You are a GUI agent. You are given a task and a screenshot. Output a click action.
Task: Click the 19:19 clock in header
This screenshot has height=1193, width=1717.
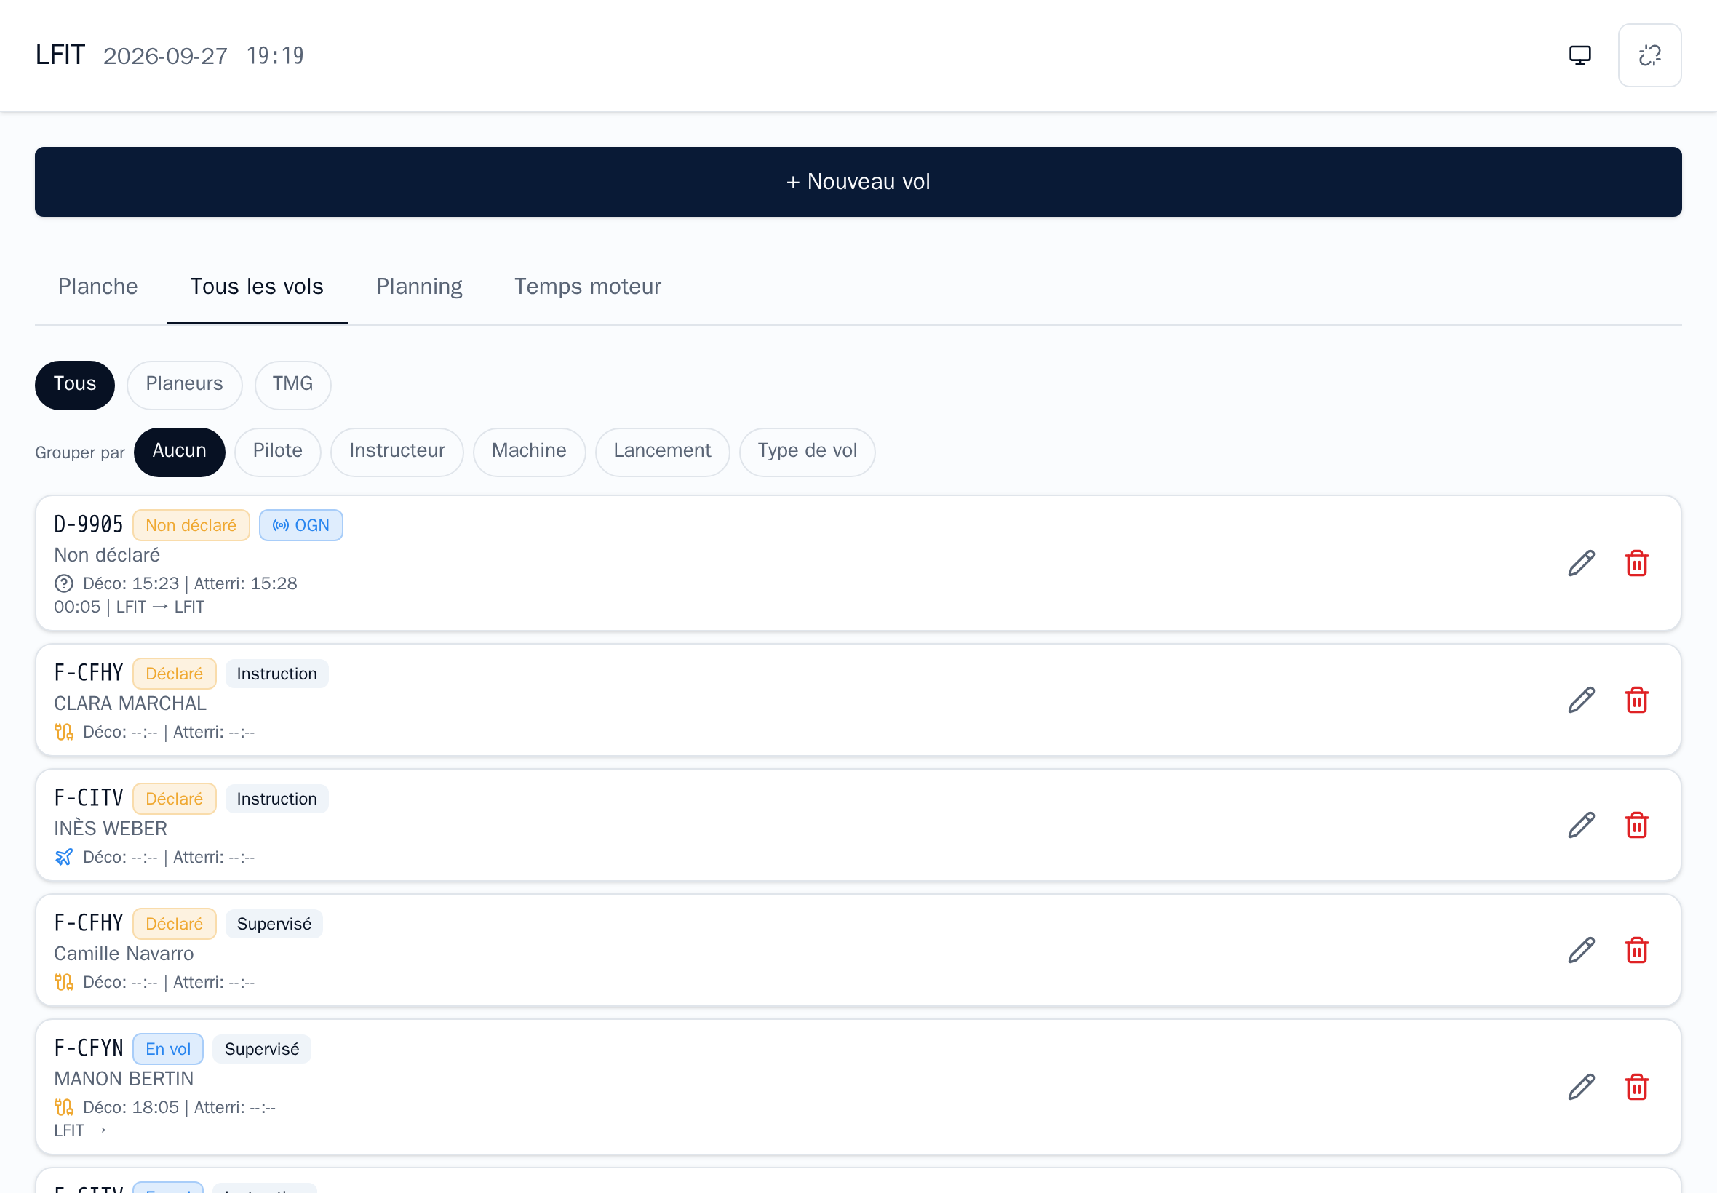[275, 56]
